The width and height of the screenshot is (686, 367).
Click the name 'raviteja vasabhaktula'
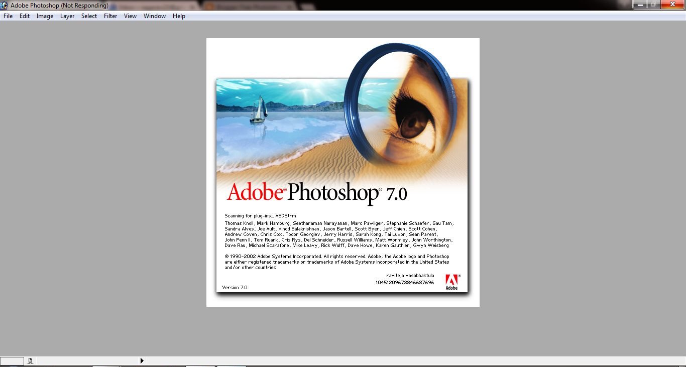click(x=410, y=276)
